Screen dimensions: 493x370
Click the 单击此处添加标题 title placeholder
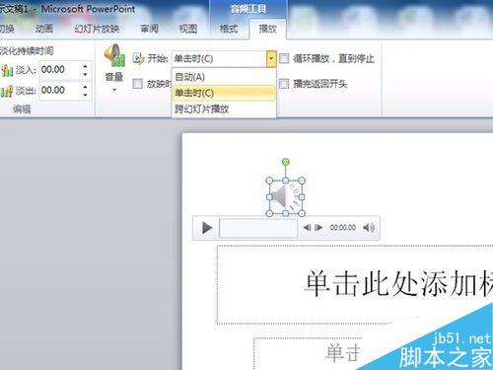(355, 284)
